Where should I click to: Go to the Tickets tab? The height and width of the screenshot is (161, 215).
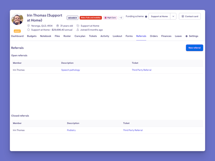tap(93, 36)
